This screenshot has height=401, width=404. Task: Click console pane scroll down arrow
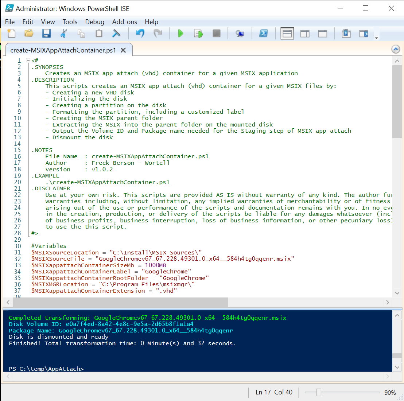[397, 367]
